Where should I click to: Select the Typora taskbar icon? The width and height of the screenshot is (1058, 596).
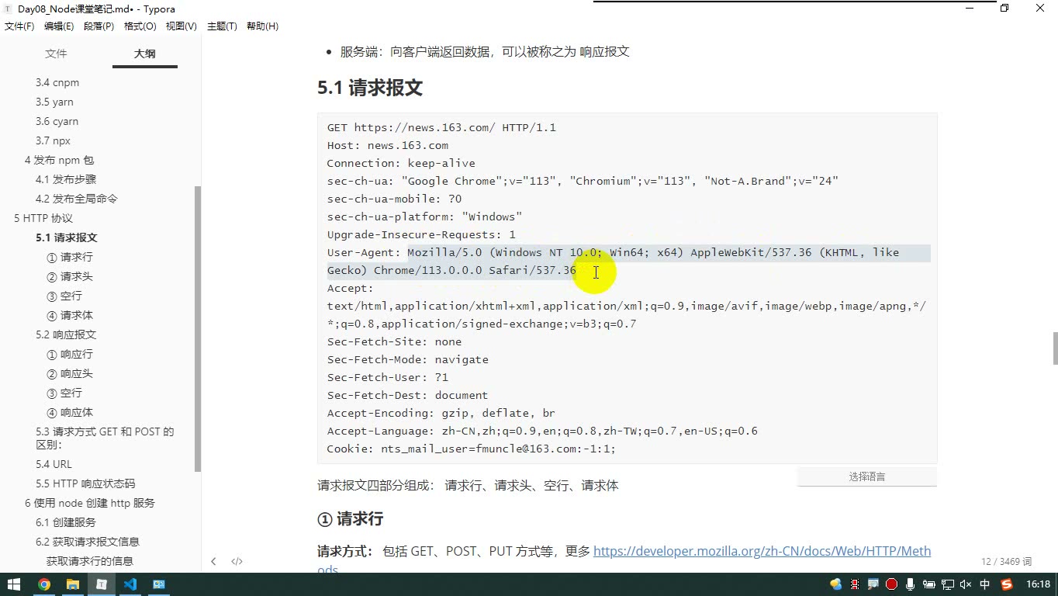point(102,584)
